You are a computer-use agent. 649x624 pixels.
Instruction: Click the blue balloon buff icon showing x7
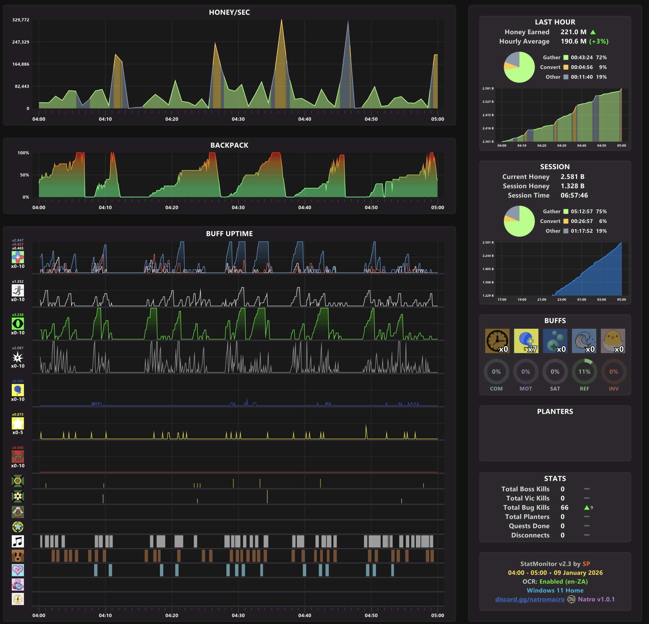(x=526, y=341)
